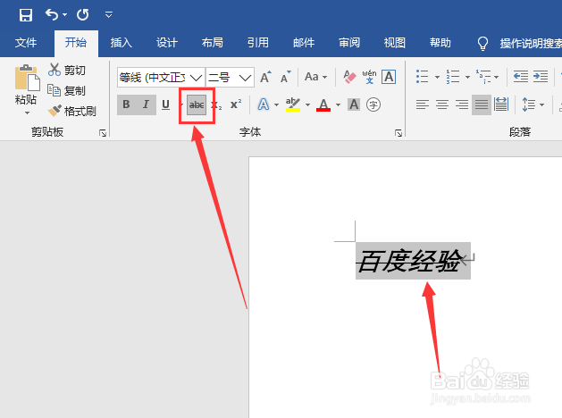The width and height of the screenshot is (562, 418).
Task: Open the 字体 dialog launcher
Action: click(x=398, y=133)
